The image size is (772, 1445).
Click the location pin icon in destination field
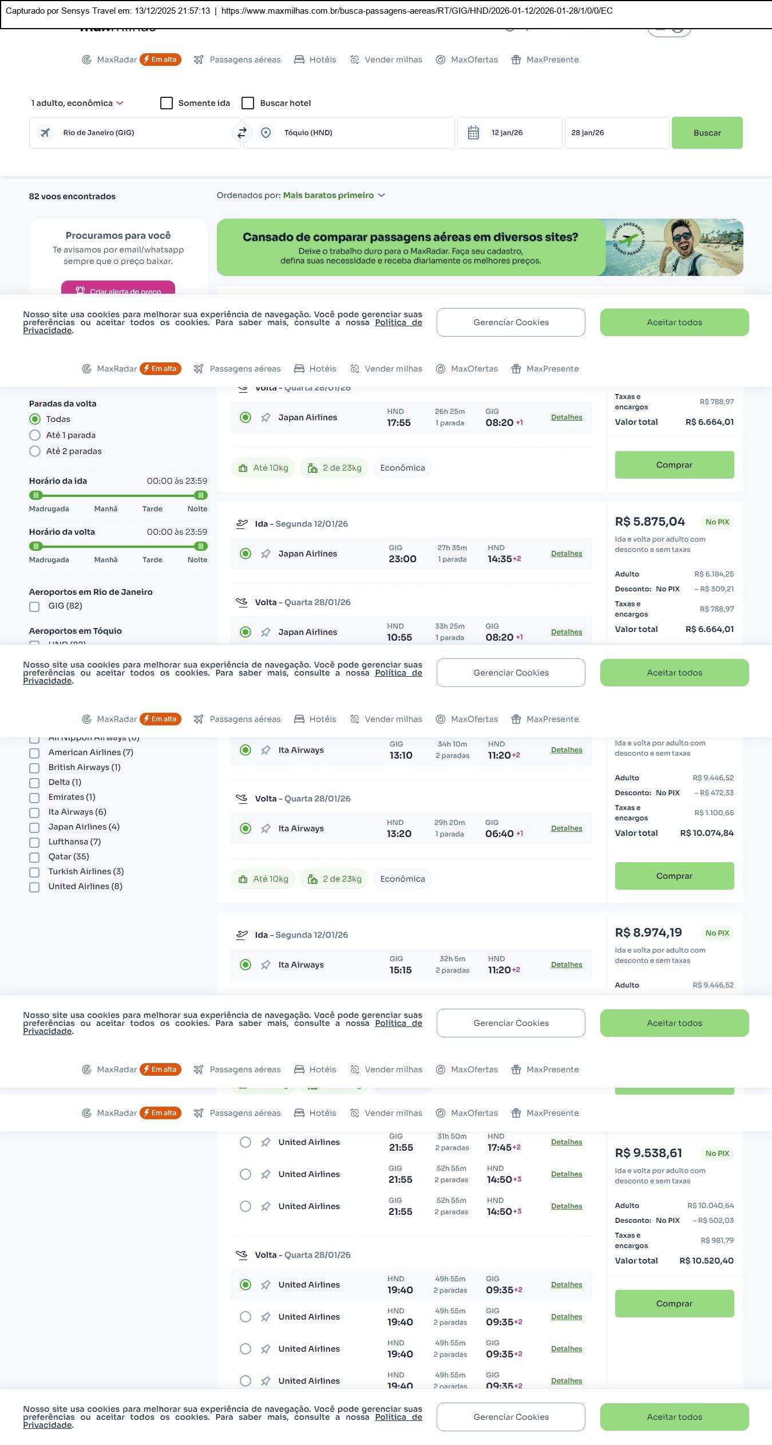tap(266, 133)
